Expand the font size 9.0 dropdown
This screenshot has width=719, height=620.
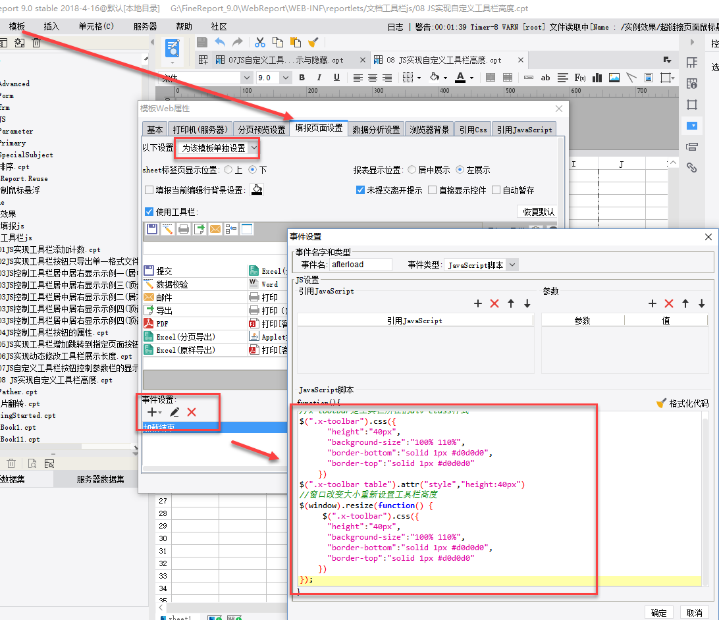pyautogui.click(x=285, y=78)
